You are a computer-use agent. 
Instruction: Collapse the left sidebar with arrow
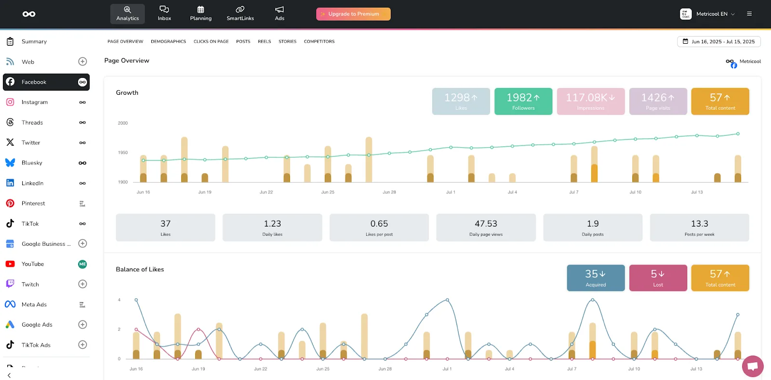click(9, 375)
